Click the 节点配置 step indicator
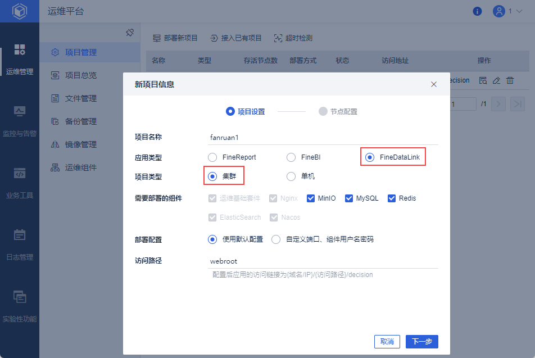 (338, 112)
